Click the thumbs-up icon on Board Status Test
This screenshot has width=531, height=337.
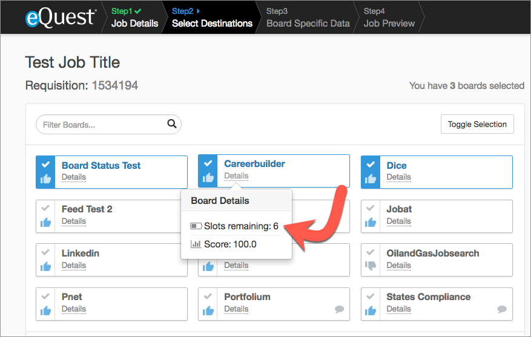(45, 178)
